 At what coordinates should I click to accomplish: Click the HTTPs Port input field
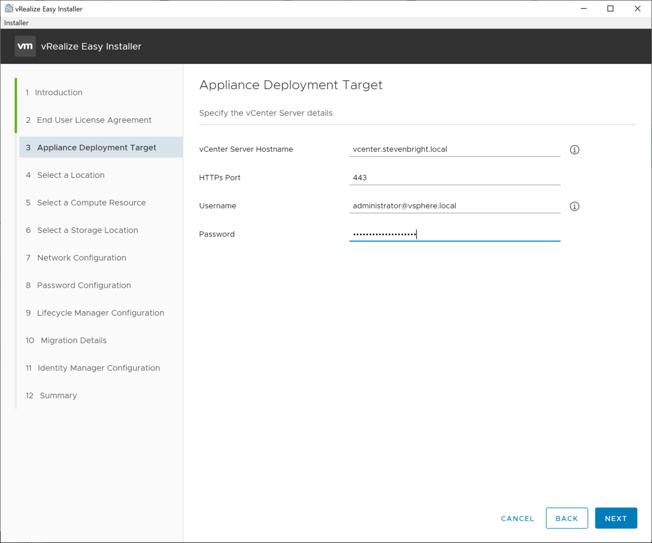(454, 177)
